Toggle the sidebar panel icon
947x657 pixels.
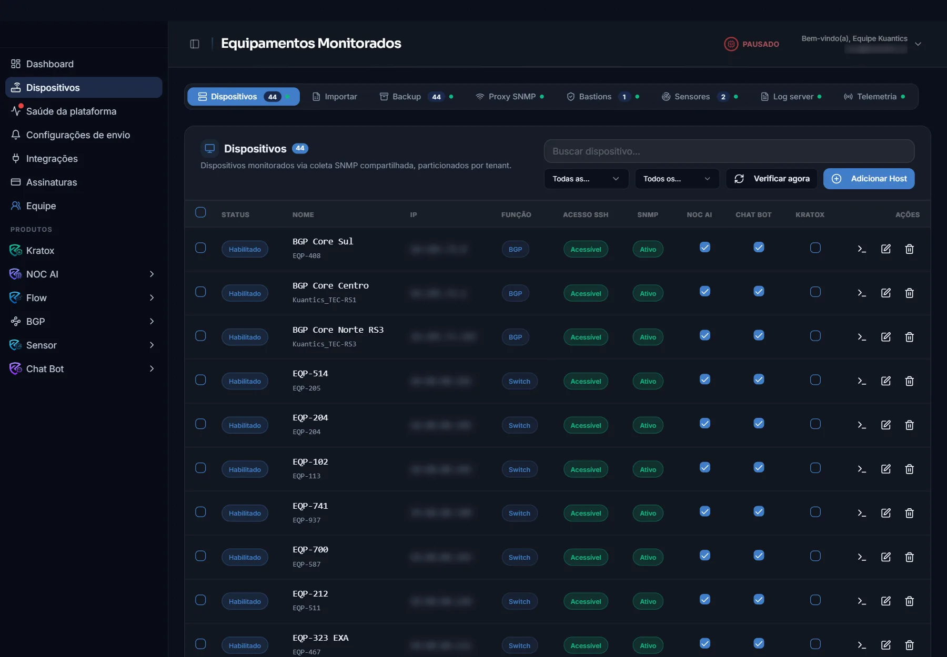click(x=195, y=44)
